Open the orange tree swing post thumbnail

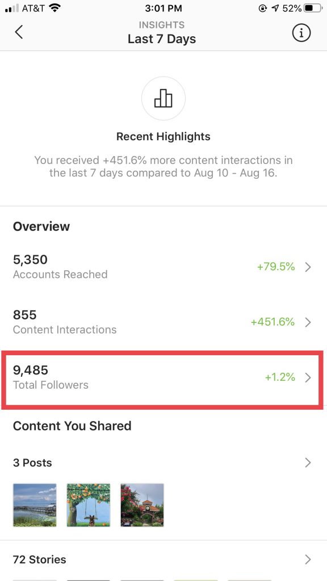(88, 504)
